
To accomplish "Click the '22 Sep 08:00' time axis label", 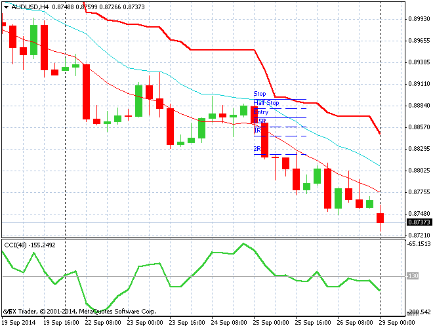I will [x=103, y=323].
